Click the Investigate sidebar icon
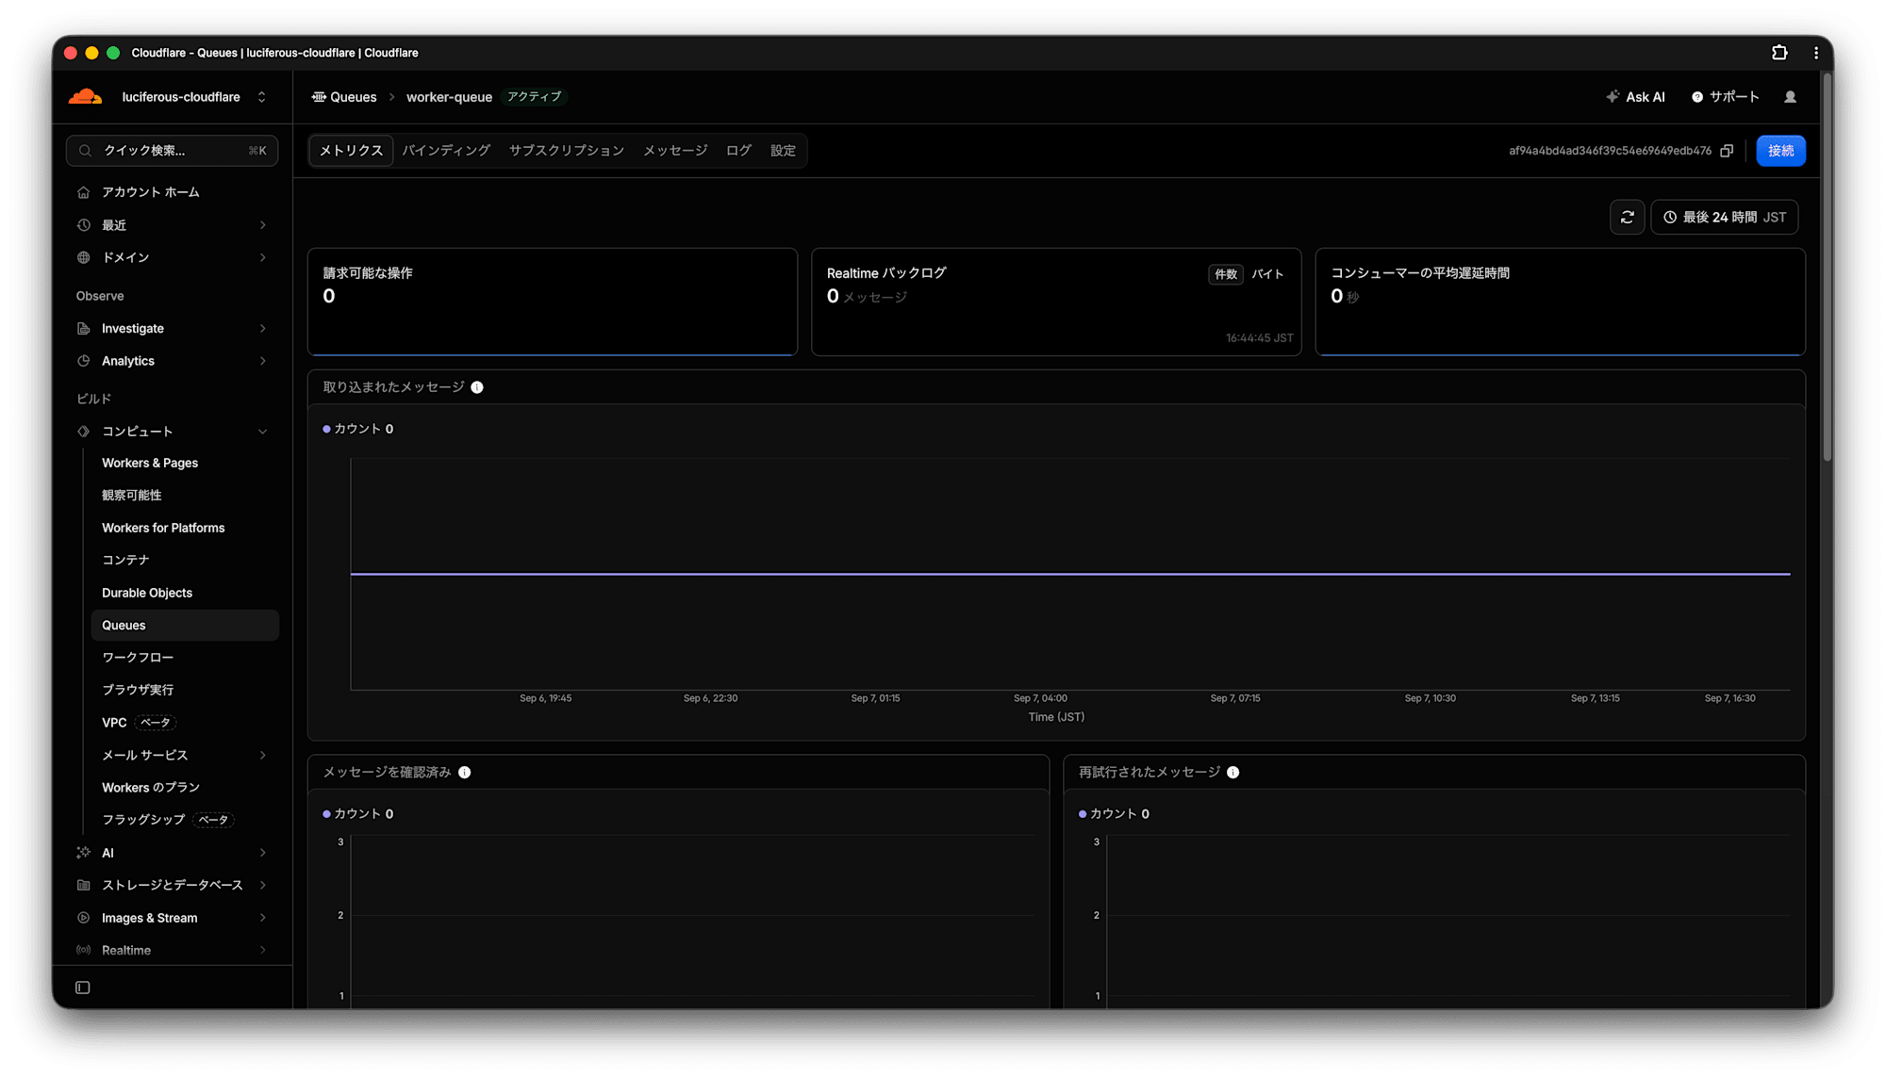Viewport: 1886px width, 1078px height. point(84,329)
